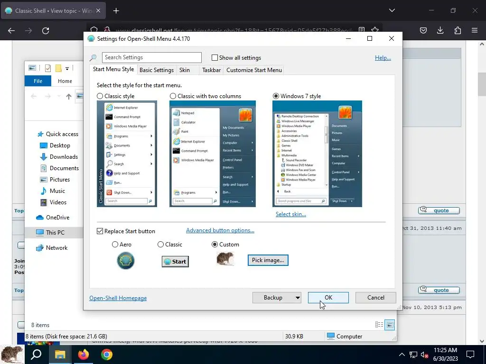
Task: Select Start Menu Style tab
Action: click(113, 69)
